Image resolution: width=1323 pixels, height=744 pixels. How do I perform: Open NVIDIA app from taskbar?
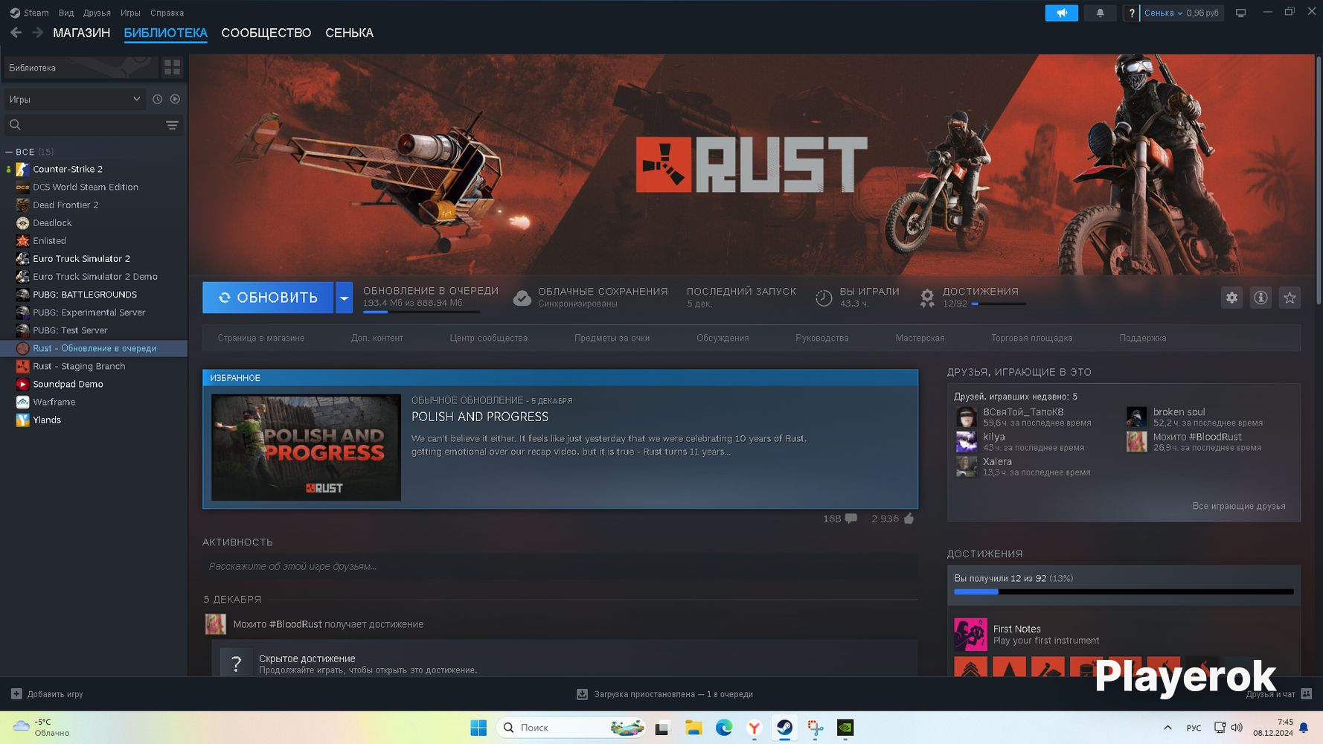(845, 728)
